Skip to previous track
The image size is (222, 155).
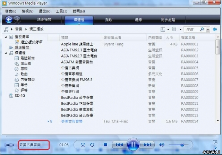[119, 145]
